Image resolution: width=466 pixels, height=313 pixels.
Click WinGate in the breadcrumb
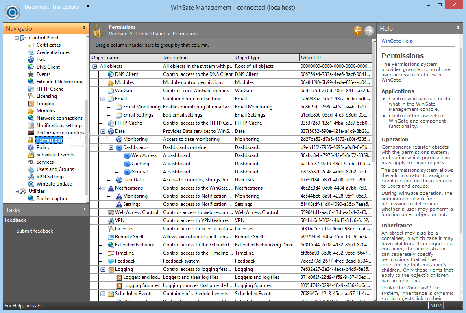118,34
